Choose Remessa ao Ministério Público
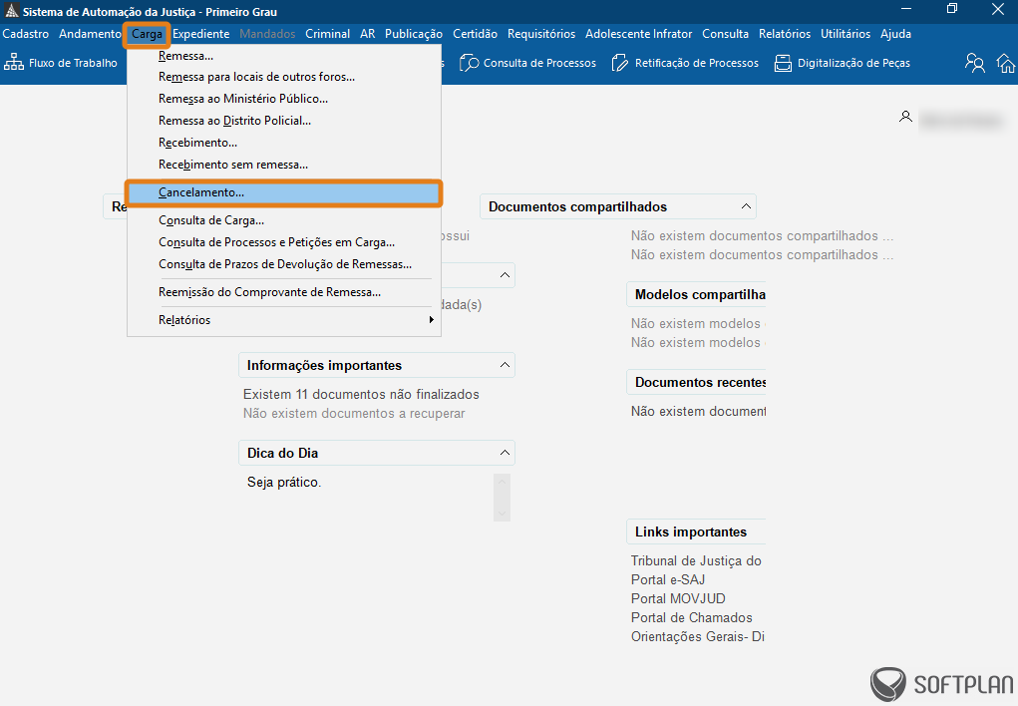 pos(284,99)
